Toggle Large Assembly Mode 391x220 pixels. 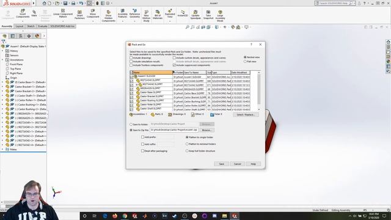point(220,16)
